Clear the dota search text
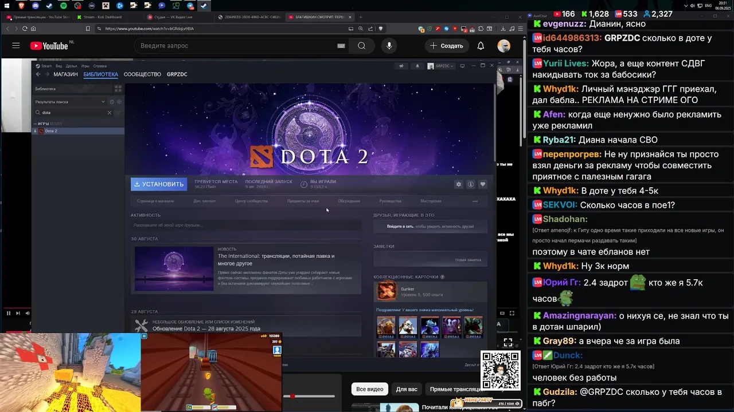 (110, 113)
